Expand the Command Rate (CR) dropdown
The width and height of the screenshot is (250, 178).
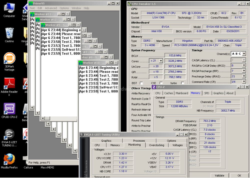[x=244, y=81]
